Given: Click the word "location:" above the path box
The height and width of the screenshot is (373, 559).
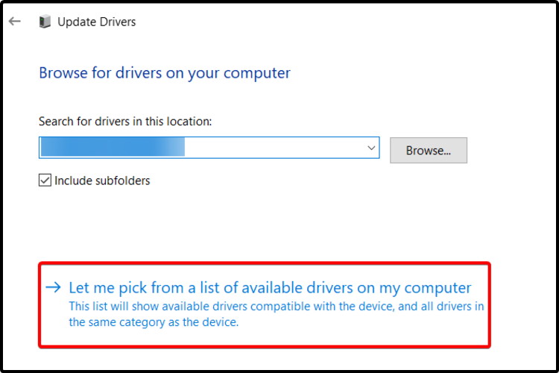Looking at the screenshot, I should click(x=189, y=121).
